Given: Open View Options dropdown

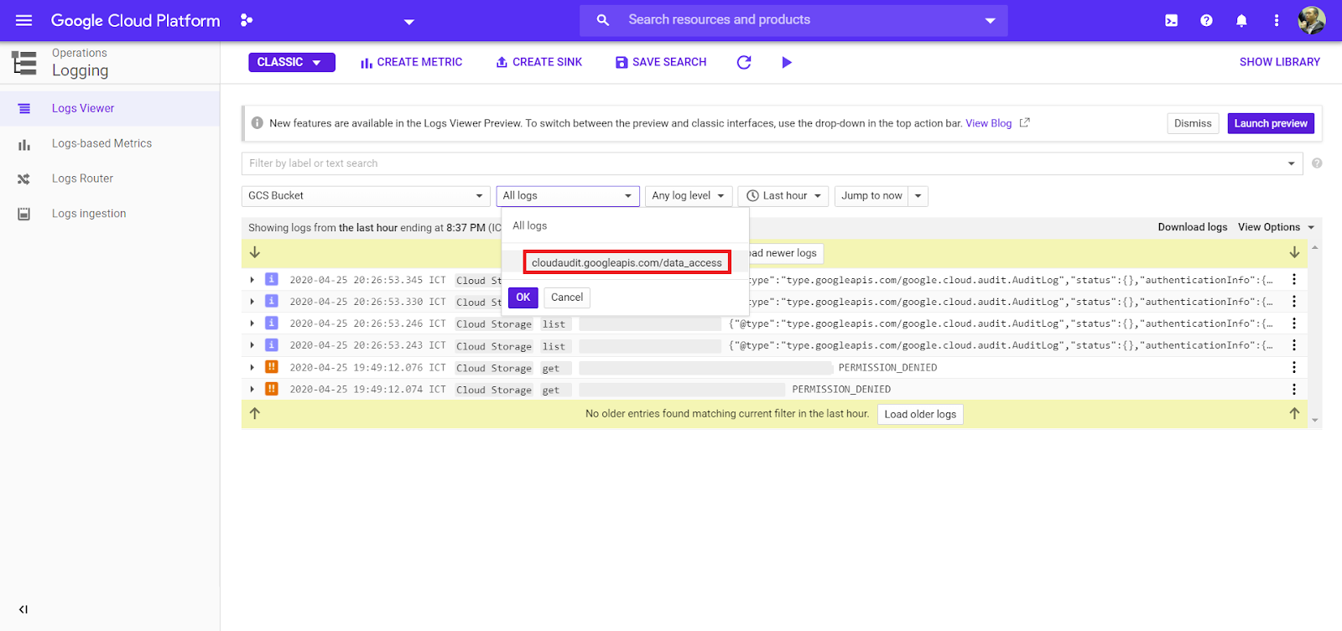Looking at the screenshot, I should click(1276, 227).
